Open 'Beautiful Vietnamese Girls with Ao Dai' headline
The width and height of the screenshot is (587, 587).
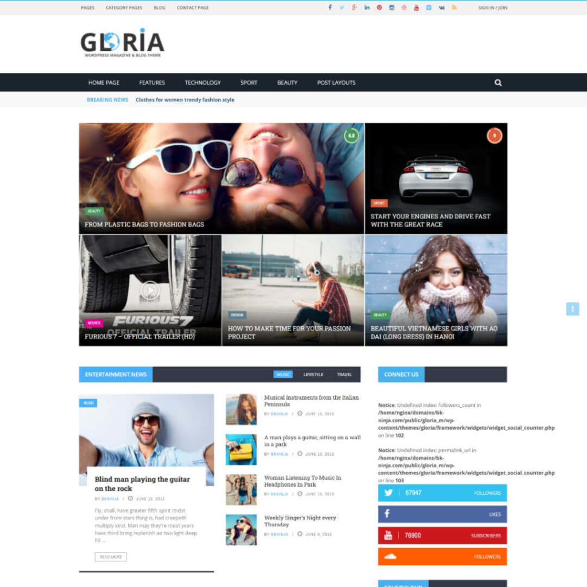[x=435, y=332]
